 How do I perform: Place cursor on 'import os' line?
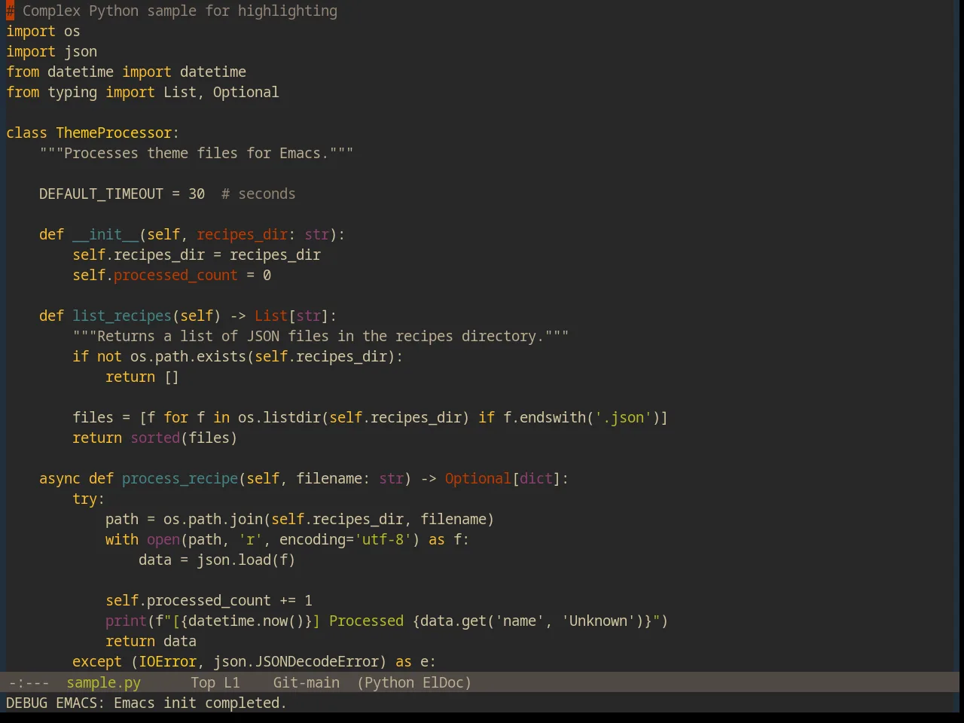coord(43,31)
